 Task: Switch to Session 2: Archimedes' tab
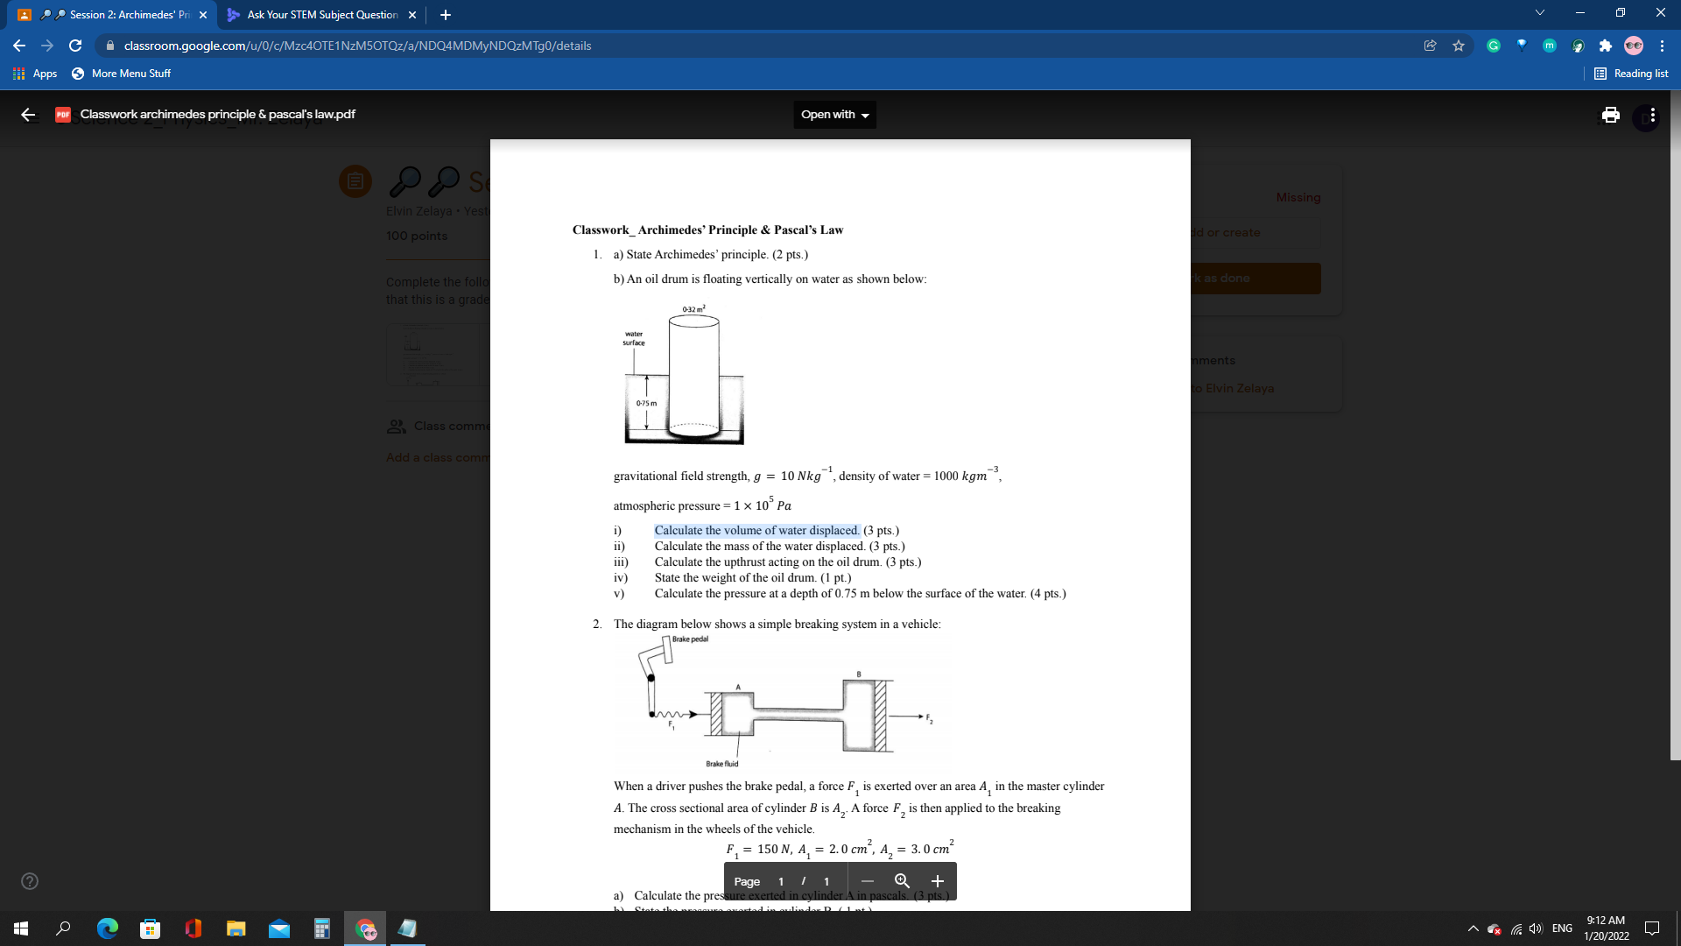pos(114,15)
